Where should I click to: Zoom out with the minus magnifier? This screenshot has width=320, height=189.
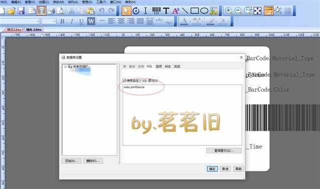tap(238, 11)
